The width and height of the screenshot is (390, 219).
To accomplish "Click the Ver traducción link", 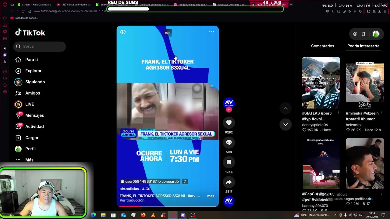I will click(132, 200).
